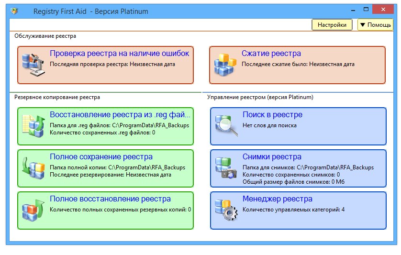Click the registry error check microscope icon
The height and width of the screenshot is (255, 401).
click(33, 65)
